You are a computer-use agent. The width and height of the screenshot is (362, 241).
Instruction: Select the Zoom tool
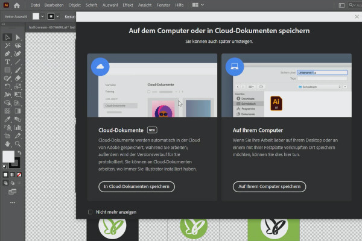(17, 144)
